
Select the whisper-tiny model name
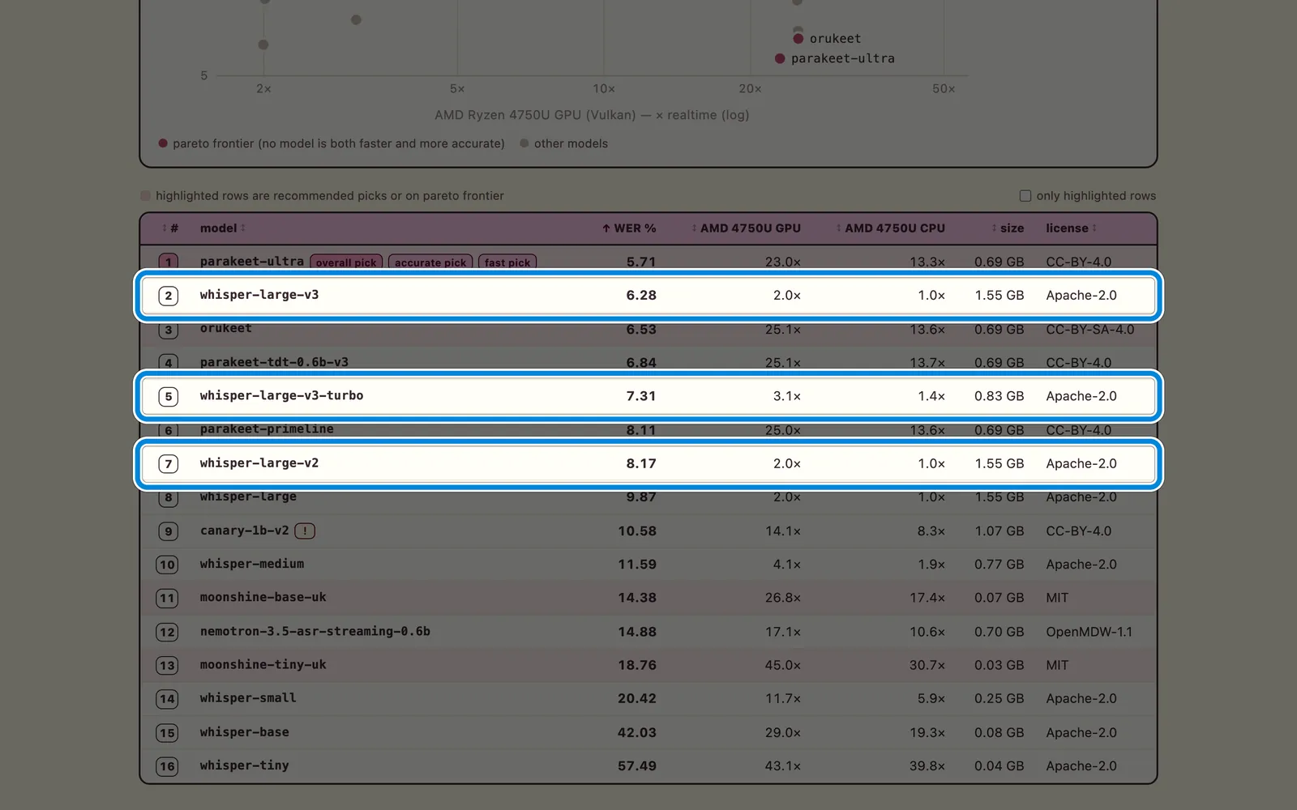[x=244, y=765]
